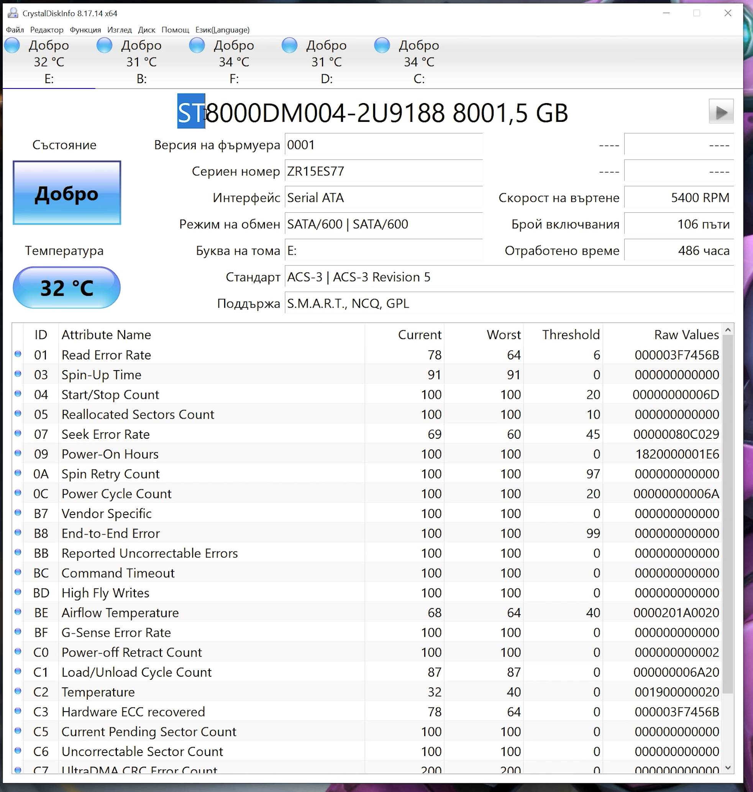Image resolution: width=753 pixels, height=792 pixels.
Task: Click status dot of Spin-Up Time
Action: coord(18,373)
